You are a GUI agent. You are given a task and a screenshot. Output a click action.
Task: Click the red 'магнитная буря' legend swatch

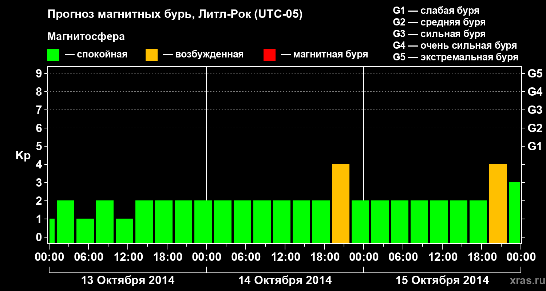click(269, 55)
